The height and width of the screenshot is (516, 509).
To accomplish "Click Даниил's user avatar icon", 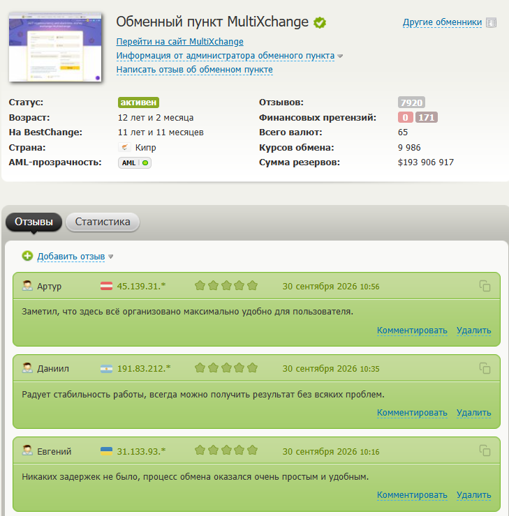I will (x=27, y=367).
